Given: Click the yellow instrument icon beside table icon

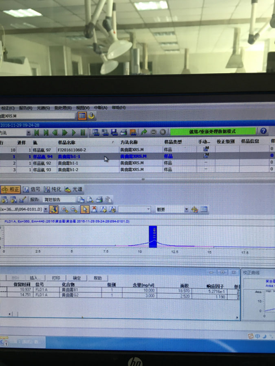Looking at the screenshot, I should (x=91, y=116).
